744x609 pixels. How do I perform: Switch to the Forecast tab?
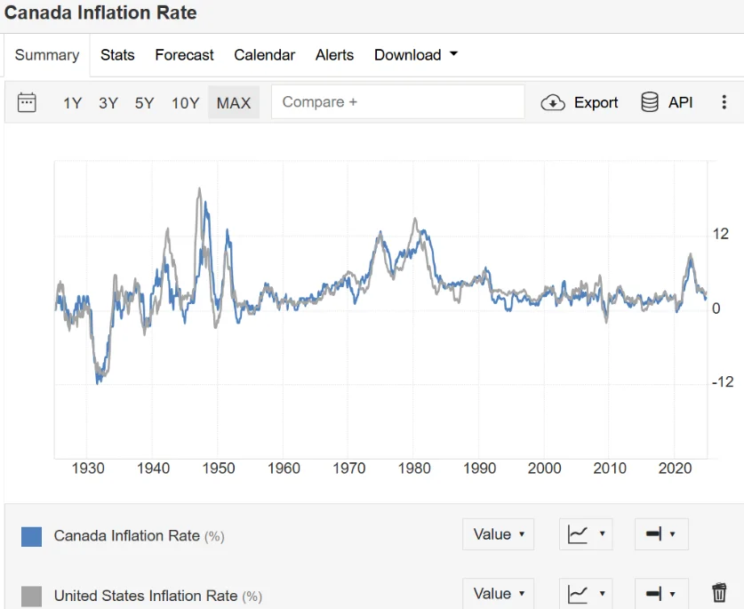click(184, 55)
